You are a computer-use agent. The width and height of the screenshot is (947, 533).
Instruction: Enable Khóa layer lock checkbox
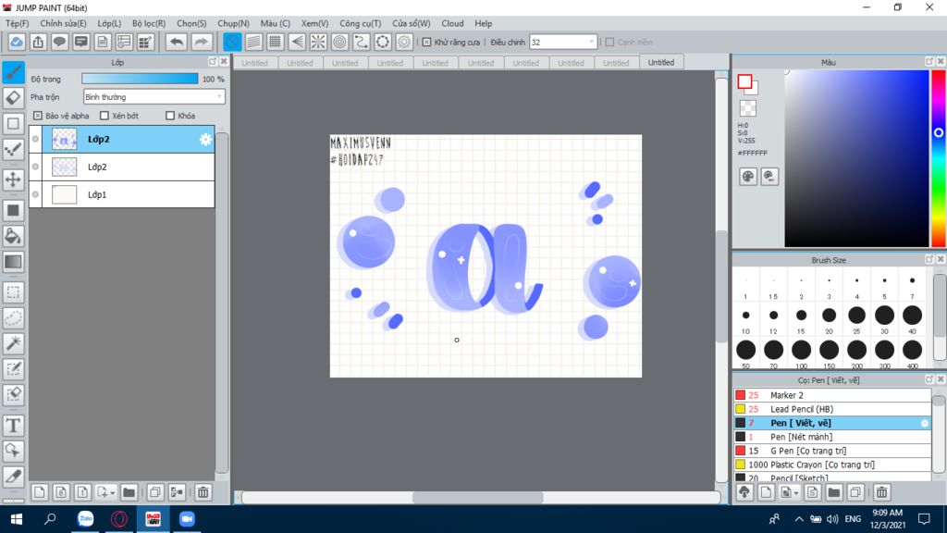(x=170, y=116)
